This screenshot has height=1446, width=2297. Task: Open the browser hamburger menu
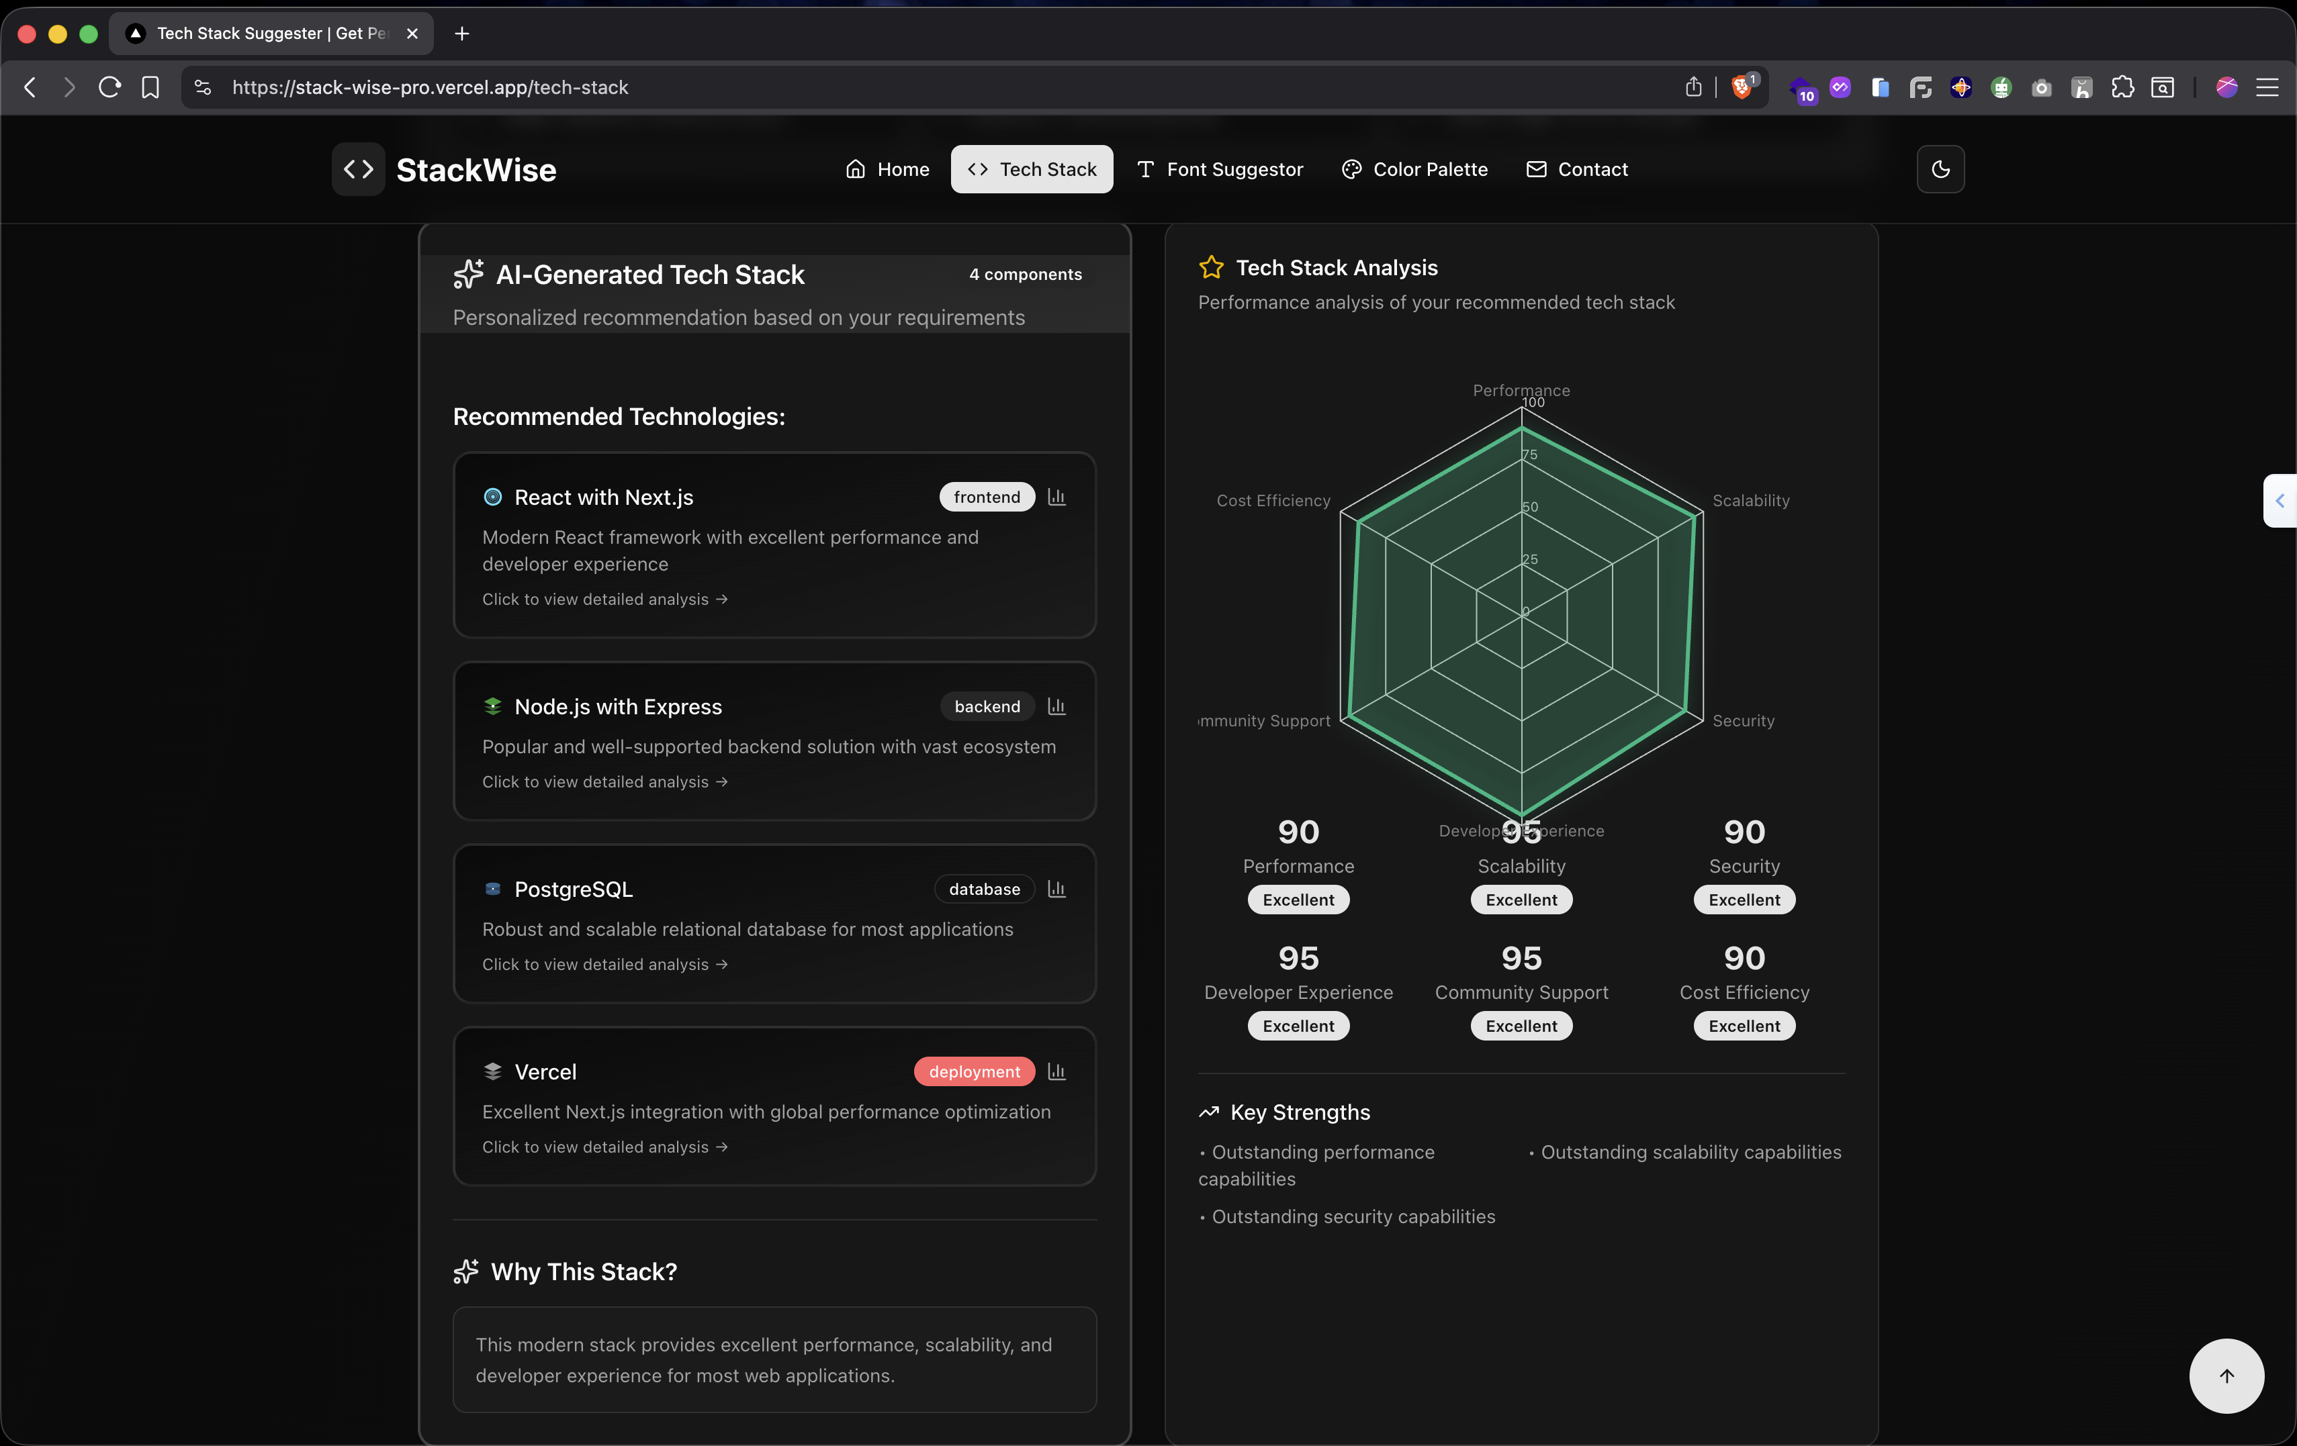[2267, 88]
